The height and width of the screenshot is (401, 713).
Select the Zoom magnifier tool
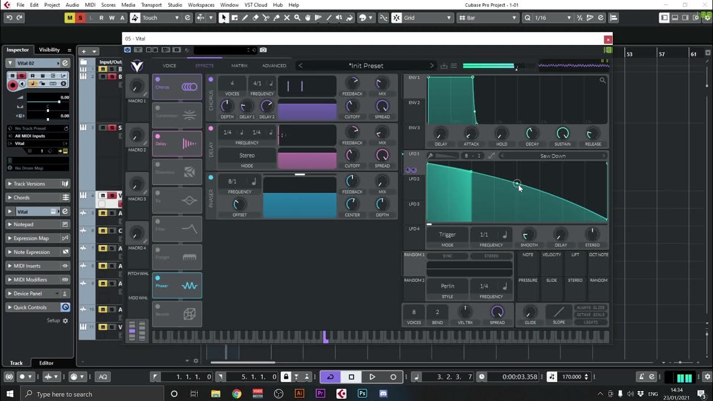click(x=297, y=18)
